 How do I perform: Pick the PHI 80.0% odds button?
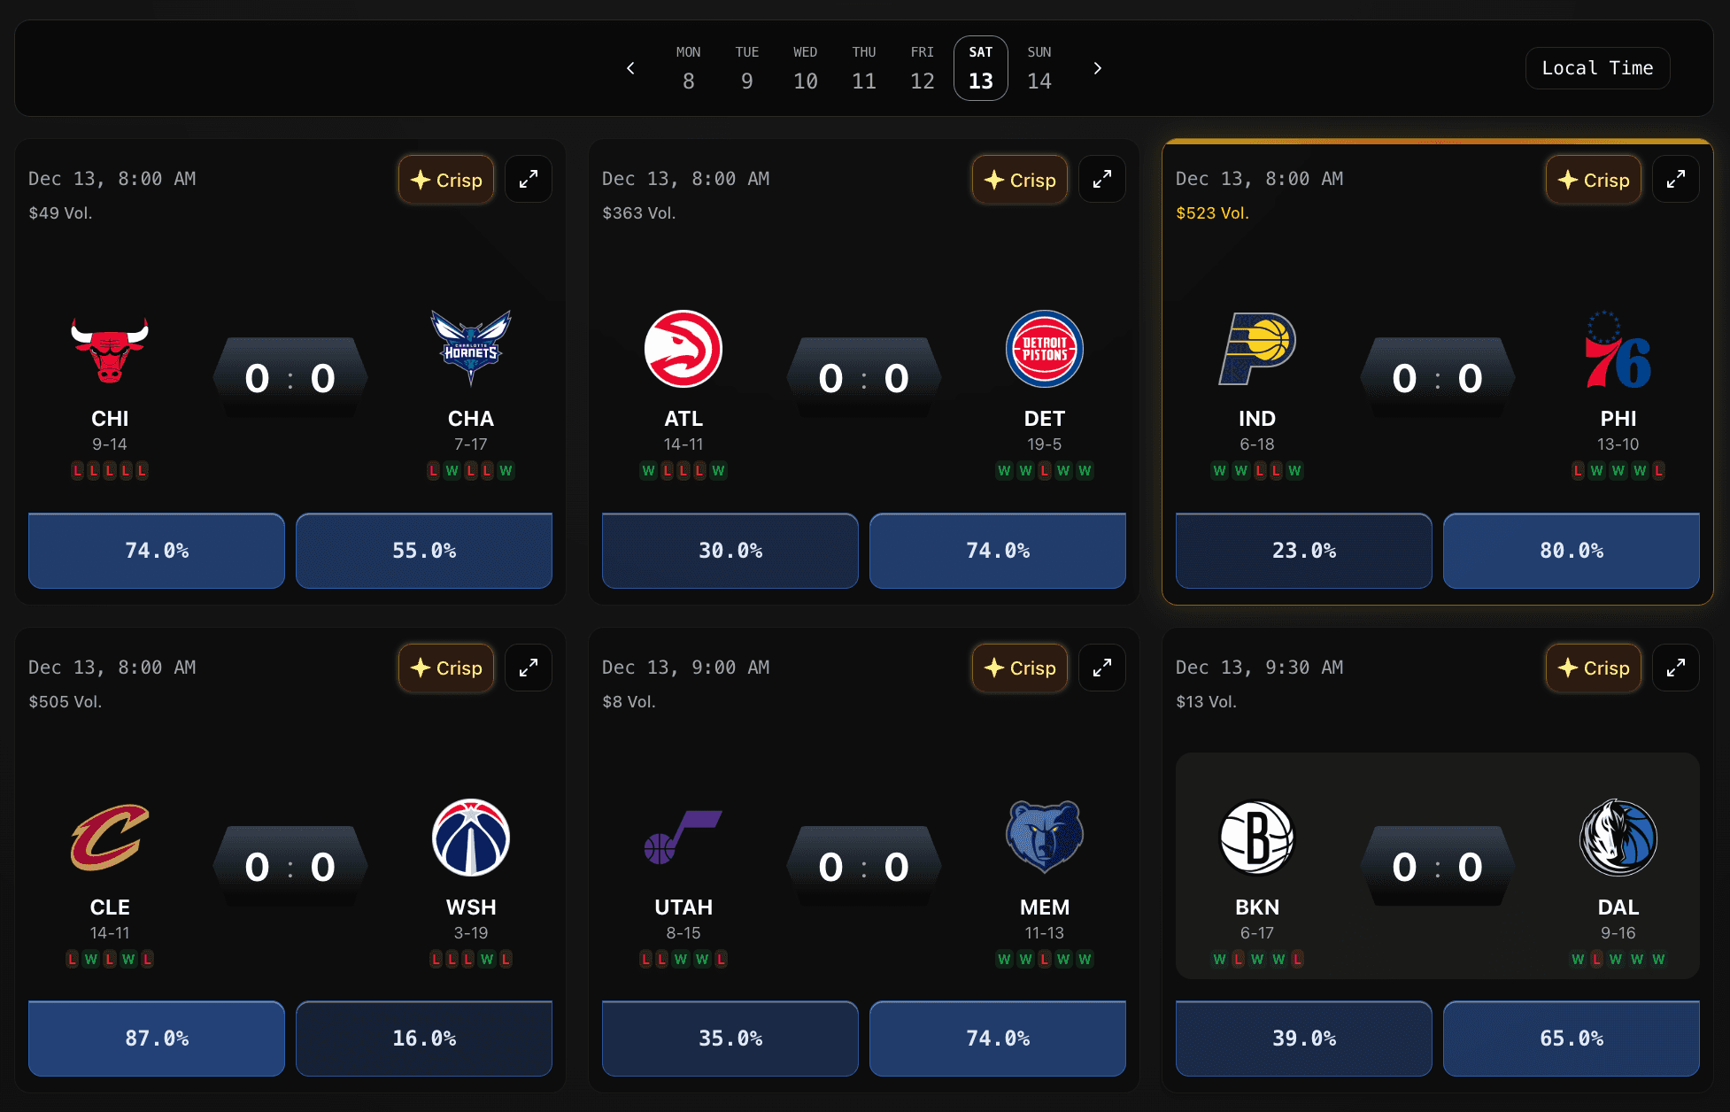click(1572, 551)
